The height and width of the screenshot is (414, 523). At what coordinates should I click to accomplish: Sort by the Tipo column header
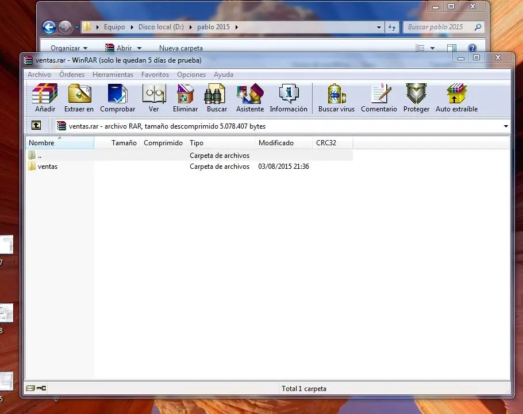point(221,142)
